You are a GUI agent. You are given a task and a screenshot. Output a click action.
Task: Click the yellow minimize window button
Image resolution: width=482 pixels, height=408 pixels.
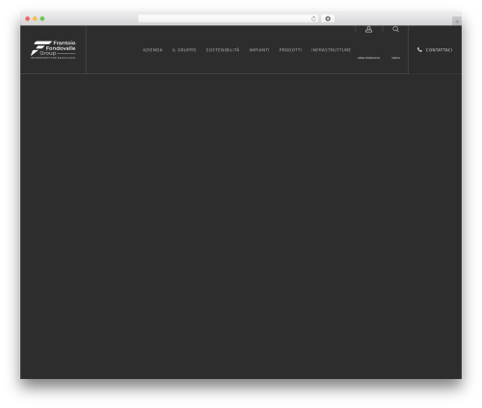point(35,18)
